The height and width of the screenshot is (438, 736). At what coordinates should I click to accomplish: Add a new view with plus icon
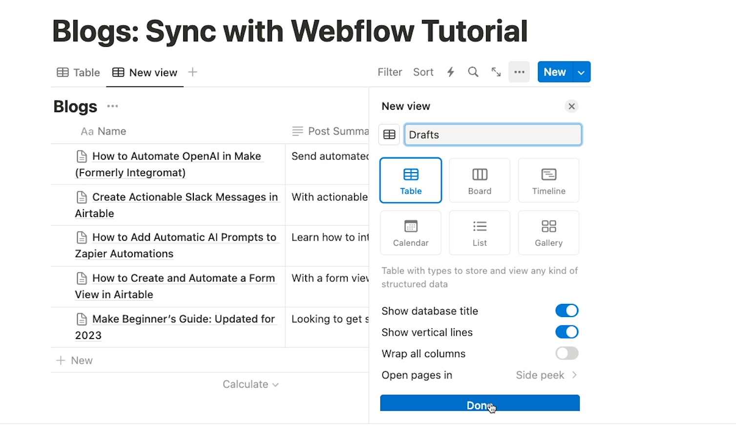[192, 72]
